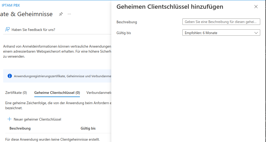Select the Geheime Clientschlüssel (0) tab
The image size is (266, 142).
pos(57,93)
